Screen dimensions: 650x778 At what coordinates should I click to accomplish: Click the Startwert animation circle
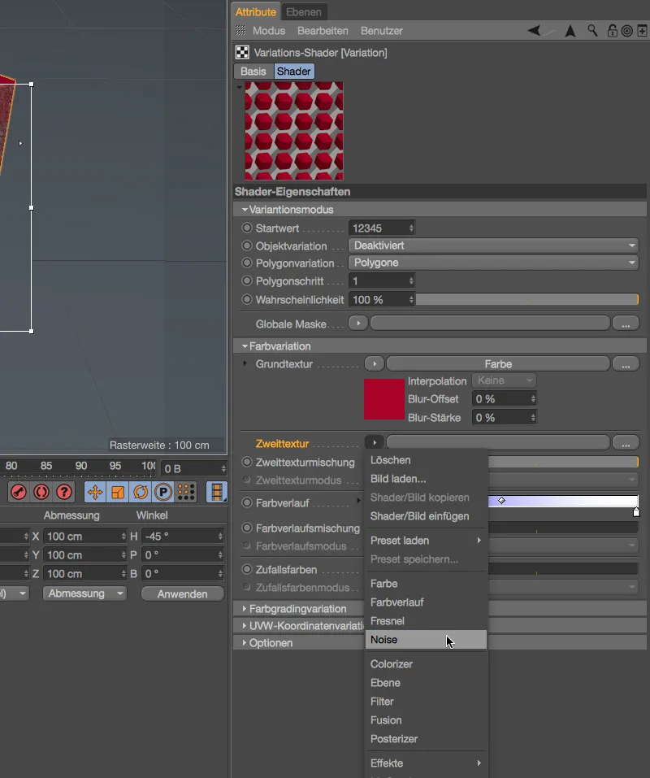[x=247, y=228]
